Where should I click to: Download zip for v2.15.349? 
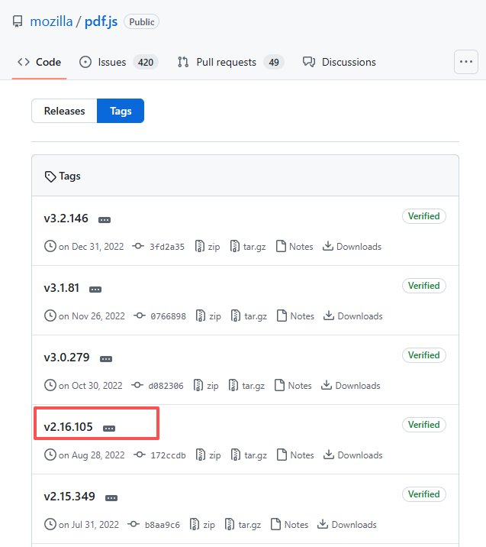203,524
